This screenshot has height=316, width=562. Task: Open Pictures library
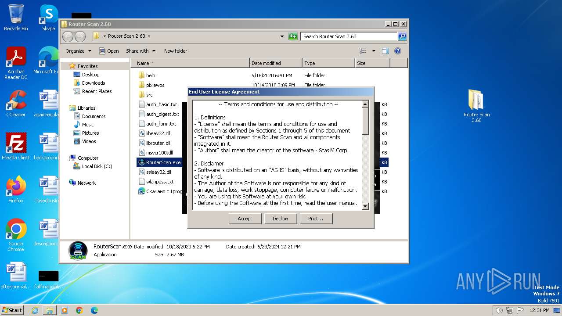coord(90,133)
